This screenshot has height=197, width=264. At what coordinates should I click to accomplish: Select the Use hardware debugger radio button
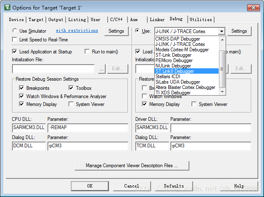click(x=137, y=31)
